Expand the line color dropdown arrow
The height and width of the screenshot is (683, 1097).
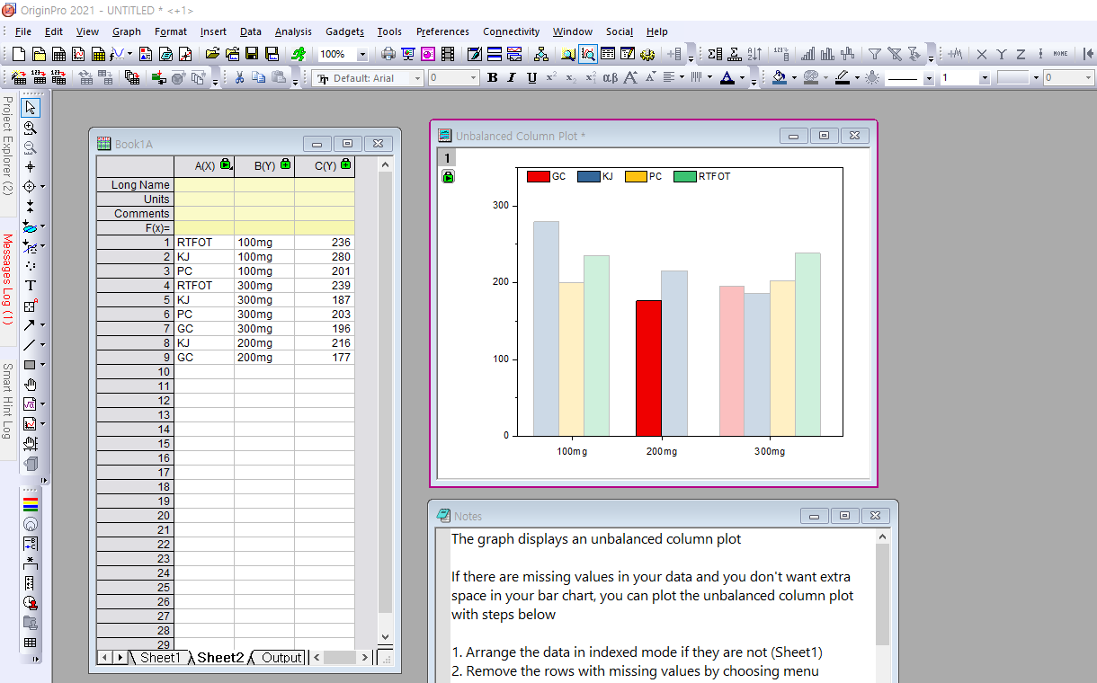coord(857,78)
